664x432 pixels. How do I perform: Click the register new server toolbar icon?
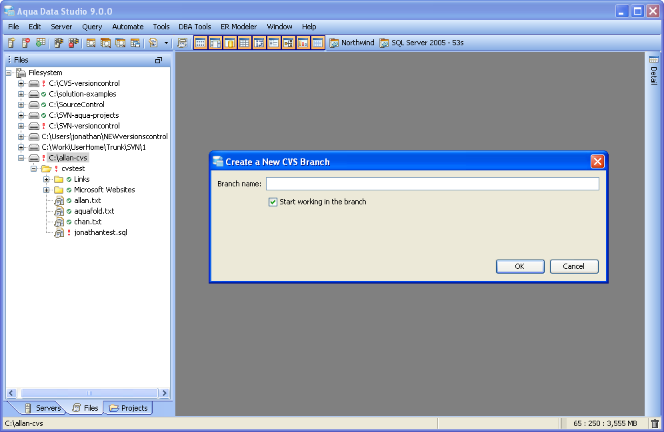tap(11, 43)
